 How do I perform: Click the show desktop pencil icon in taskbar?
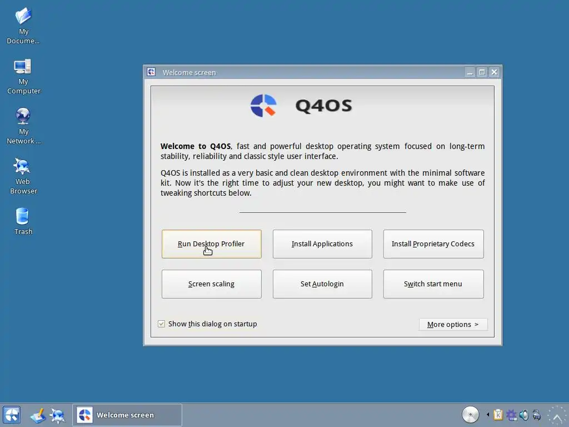[38, 415]
